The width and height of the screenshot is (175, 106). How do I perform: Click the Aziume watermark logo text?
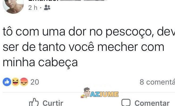pos(104,94)
